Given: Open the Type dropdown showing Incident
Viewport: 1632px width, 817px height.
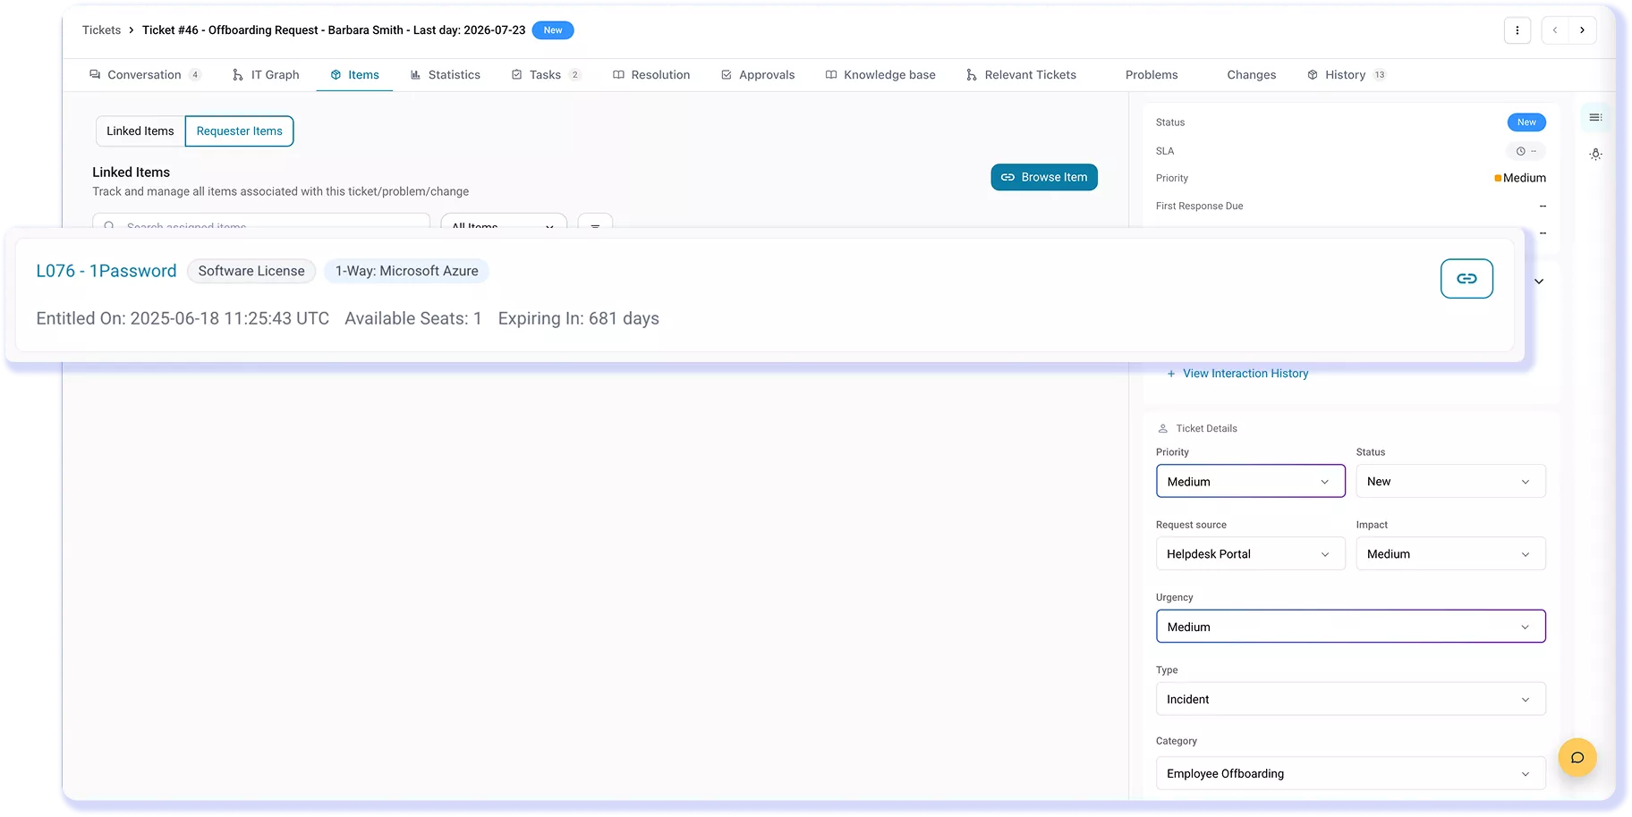Looking at the screenshot, I should point(1351,699).
